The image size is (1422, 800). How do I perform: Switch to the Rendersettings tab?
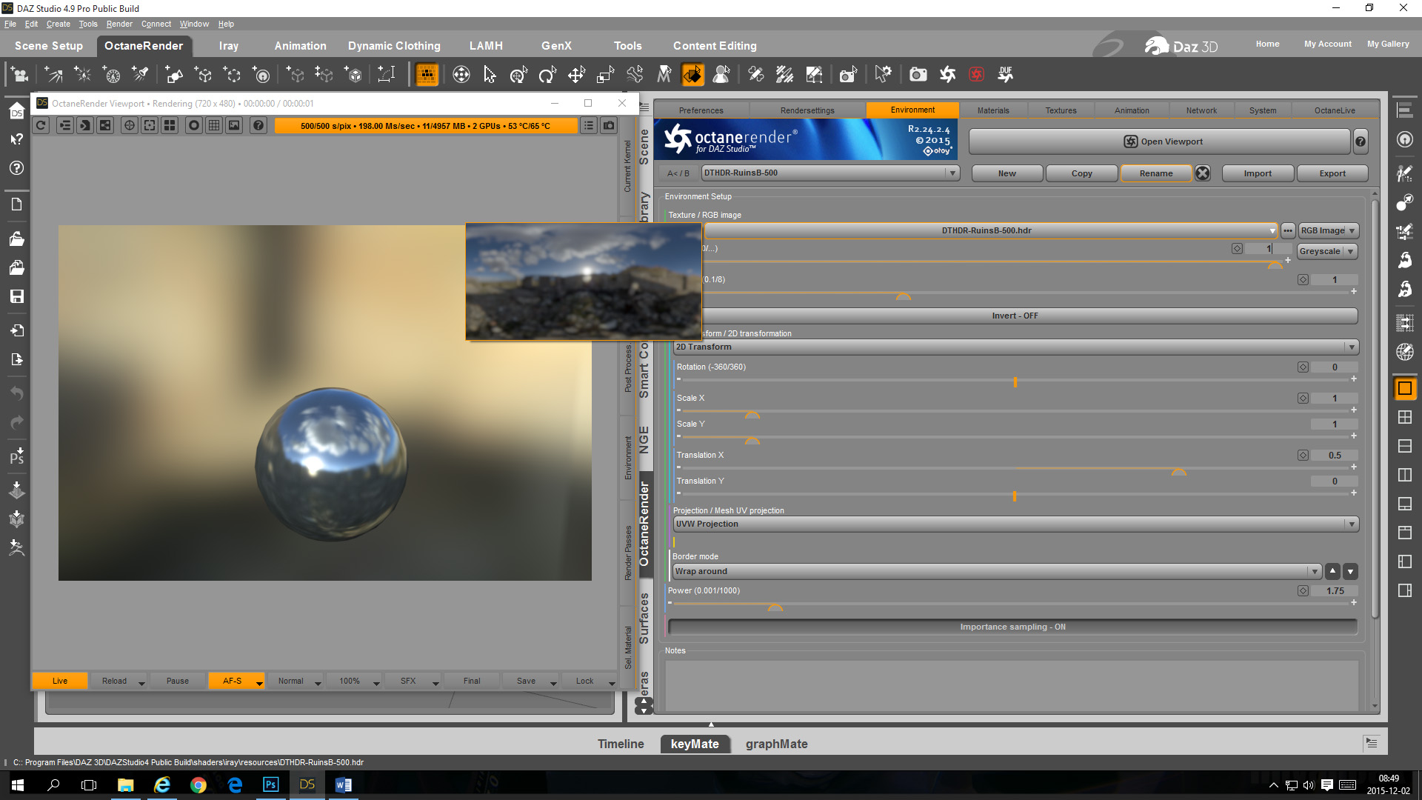point(807,110)
